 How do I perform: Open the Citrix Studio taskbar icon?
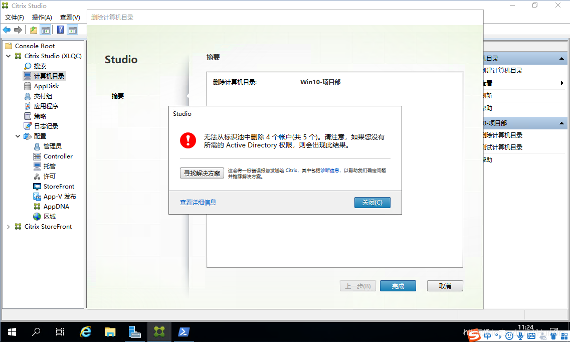159,331
